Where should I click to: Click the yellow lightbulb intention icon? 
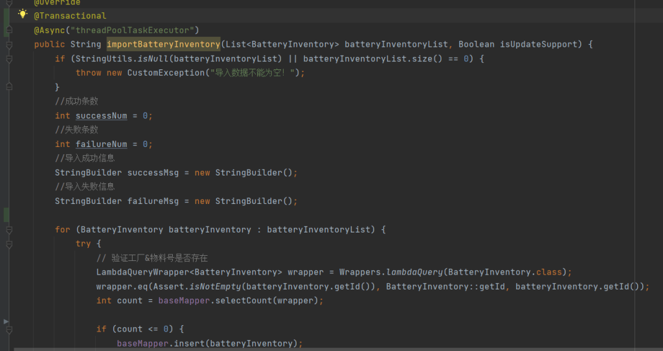[23, 14]
